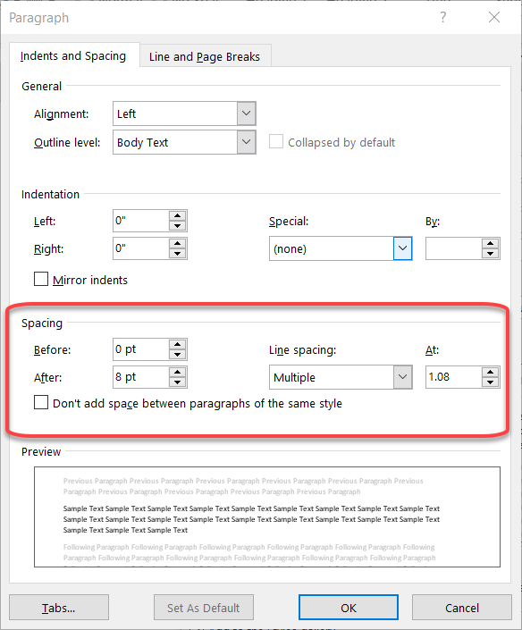Increase After spacing with up arrow
The image size is (522, 630).
point(177,372)
